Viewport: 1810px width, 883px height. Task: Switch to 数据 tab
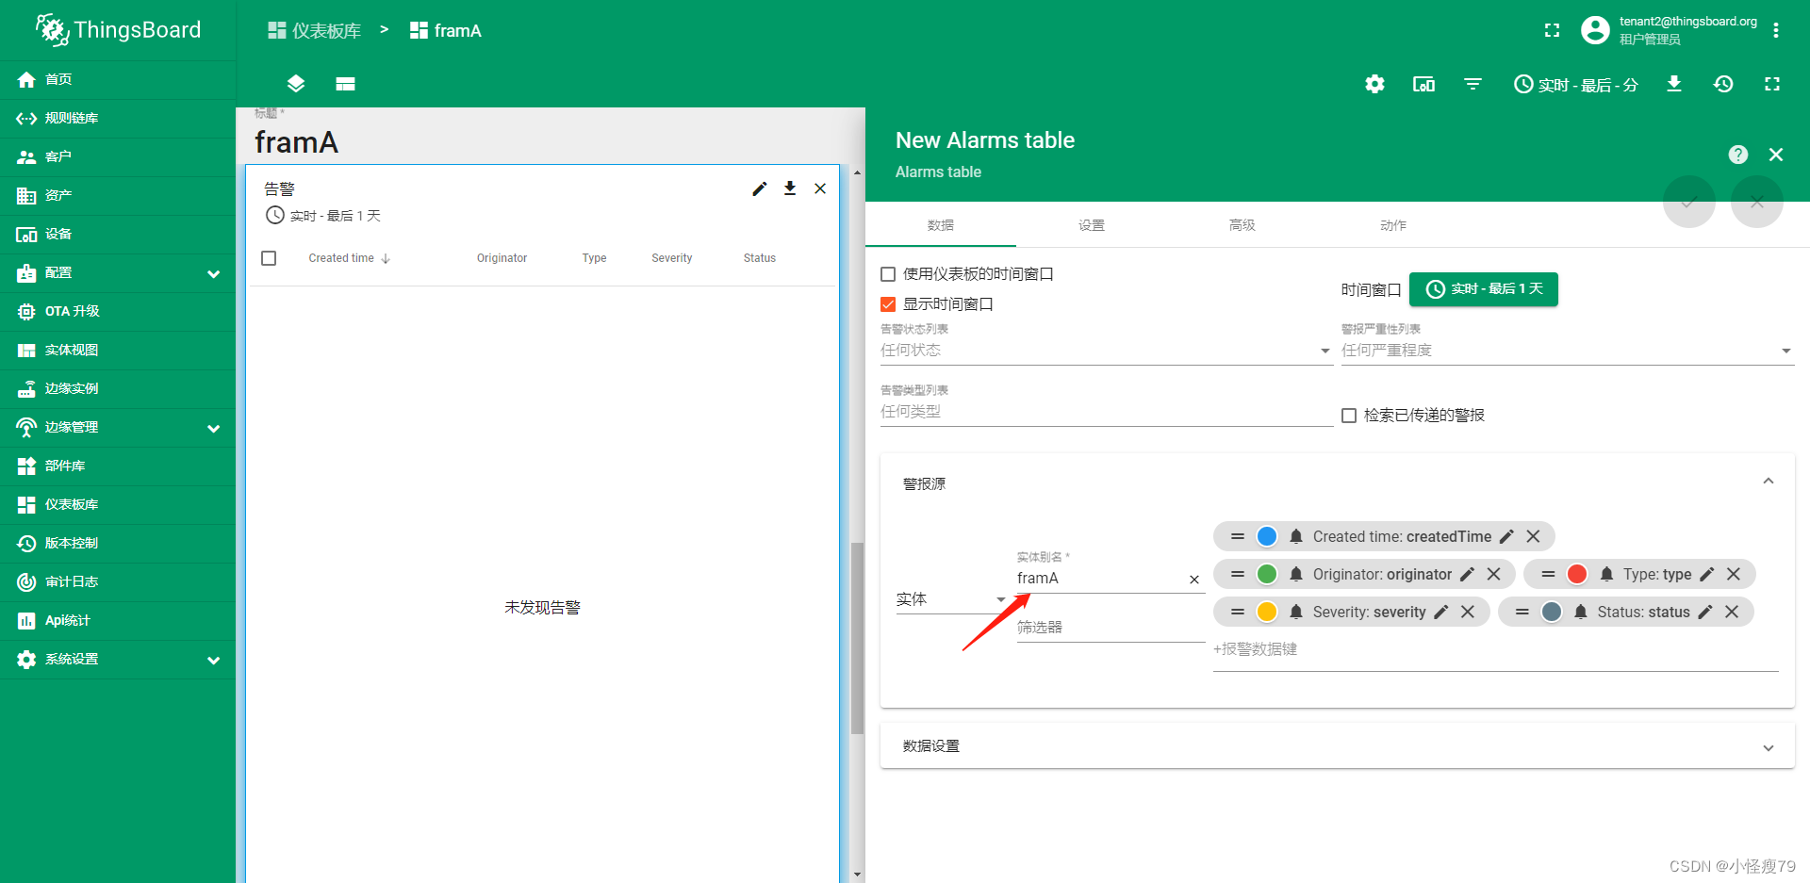tap(941, 225)
